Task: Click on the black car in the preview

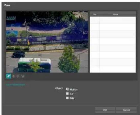Action: pos(18,54)
